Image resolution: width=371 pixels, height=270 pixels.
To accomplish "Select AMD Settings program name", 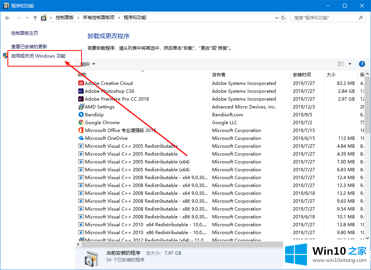I will point(99,107).
